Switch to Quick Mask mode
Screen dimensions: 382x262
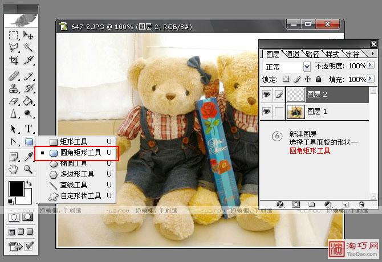point(28,217)
